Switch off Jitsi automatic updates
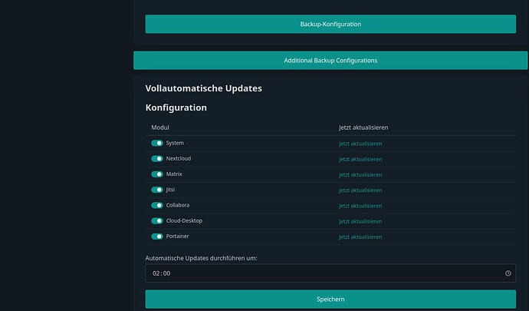The image size is (529, 311). coord(157,190)
